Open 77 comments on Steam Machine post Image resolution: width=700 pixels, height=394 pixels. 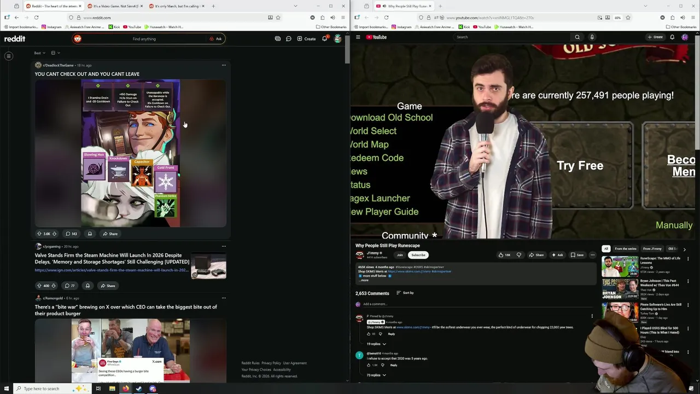click(x=70, y=286)
